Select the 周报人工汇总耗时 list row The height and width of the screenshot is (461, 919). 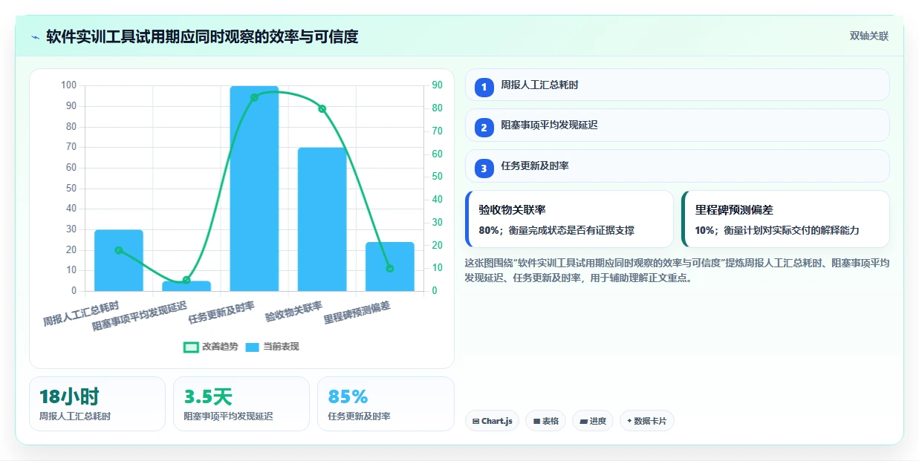[x=677, y=85]
